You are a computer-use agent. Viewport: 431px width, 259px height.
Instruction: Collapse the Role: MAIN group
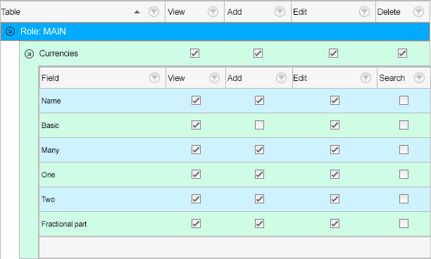[10, 31]
